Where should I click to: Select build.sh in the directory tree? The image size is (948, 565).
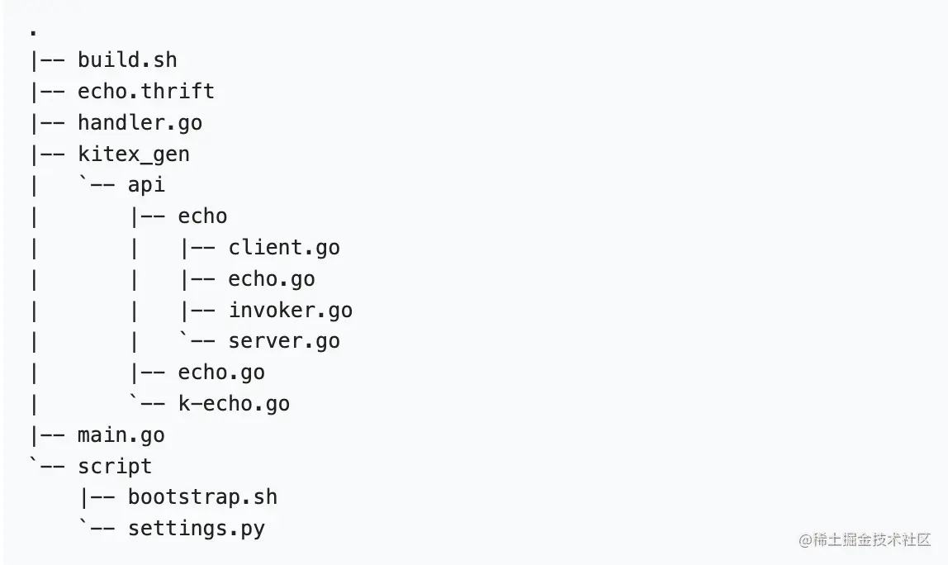[x=127, y=60]
